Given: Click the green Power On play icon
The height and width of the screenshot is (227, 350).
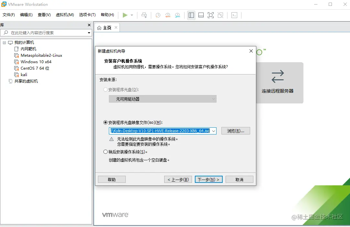Looking at the screenshot, I should 125,15.
